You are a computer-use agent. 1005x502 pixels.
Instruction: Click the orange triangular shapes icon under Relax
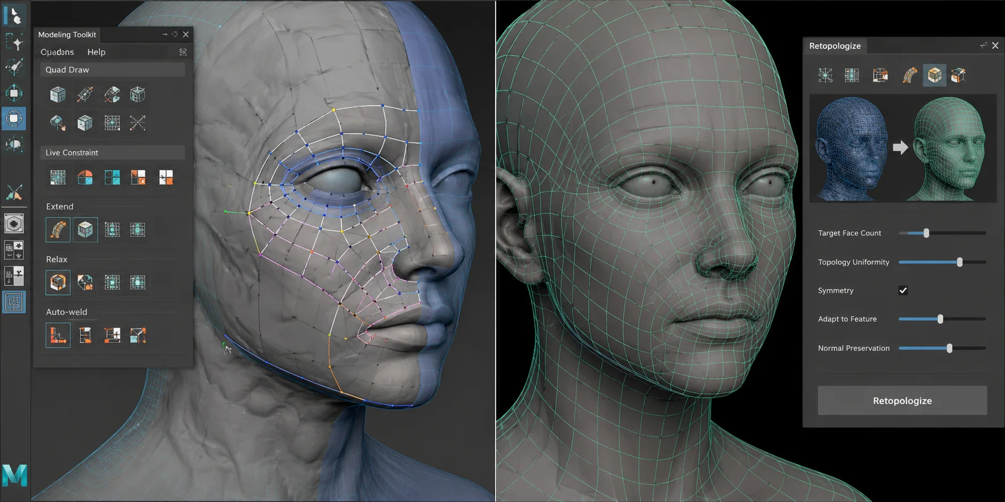click(85, 282)
